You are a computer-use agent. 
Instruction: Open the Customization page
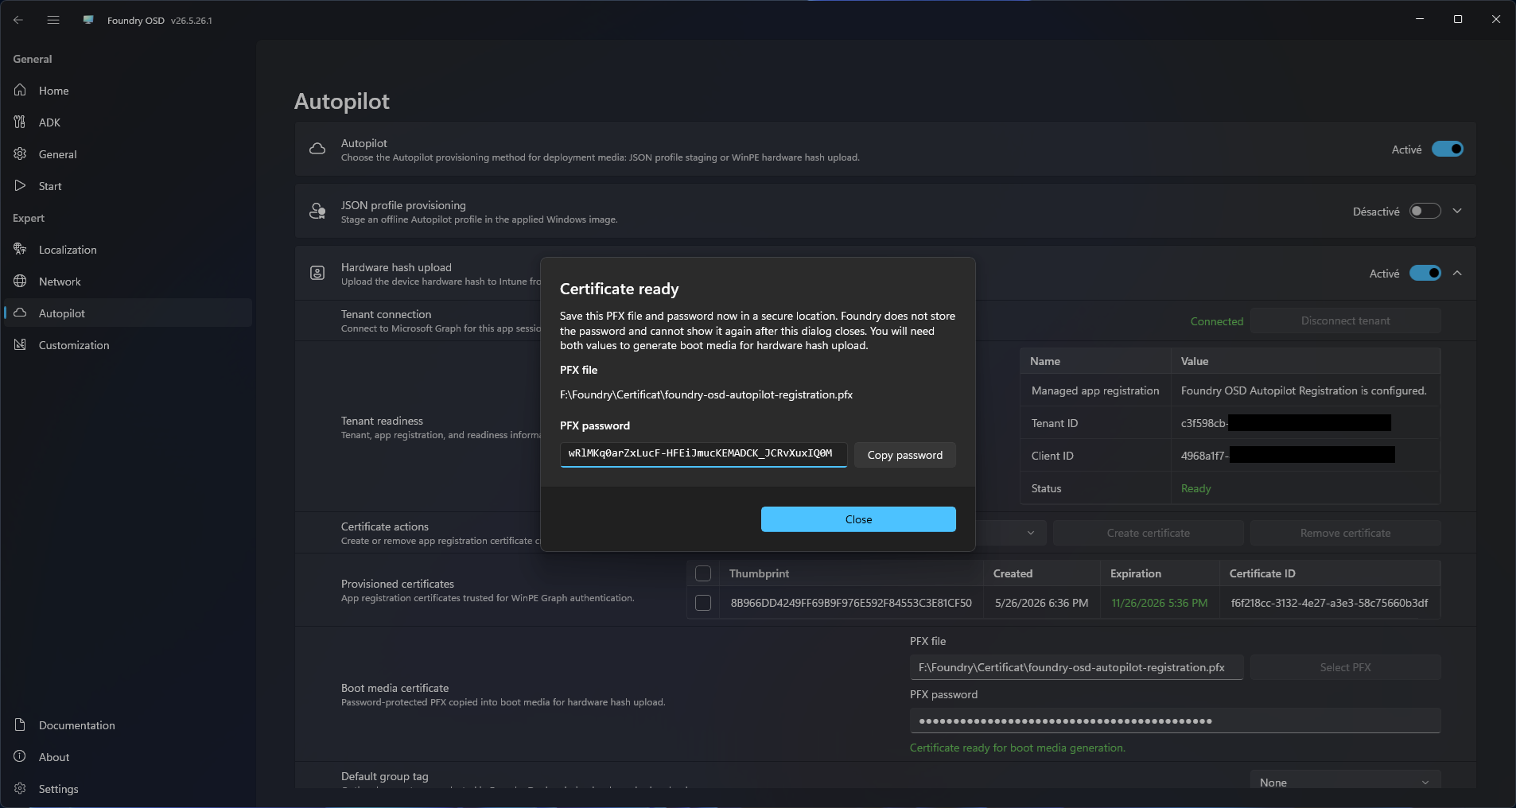(x=128, y=345)
